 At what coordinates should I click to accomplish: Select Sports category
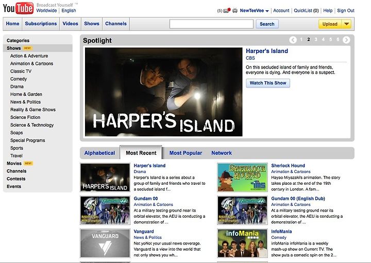coord(17,148)
